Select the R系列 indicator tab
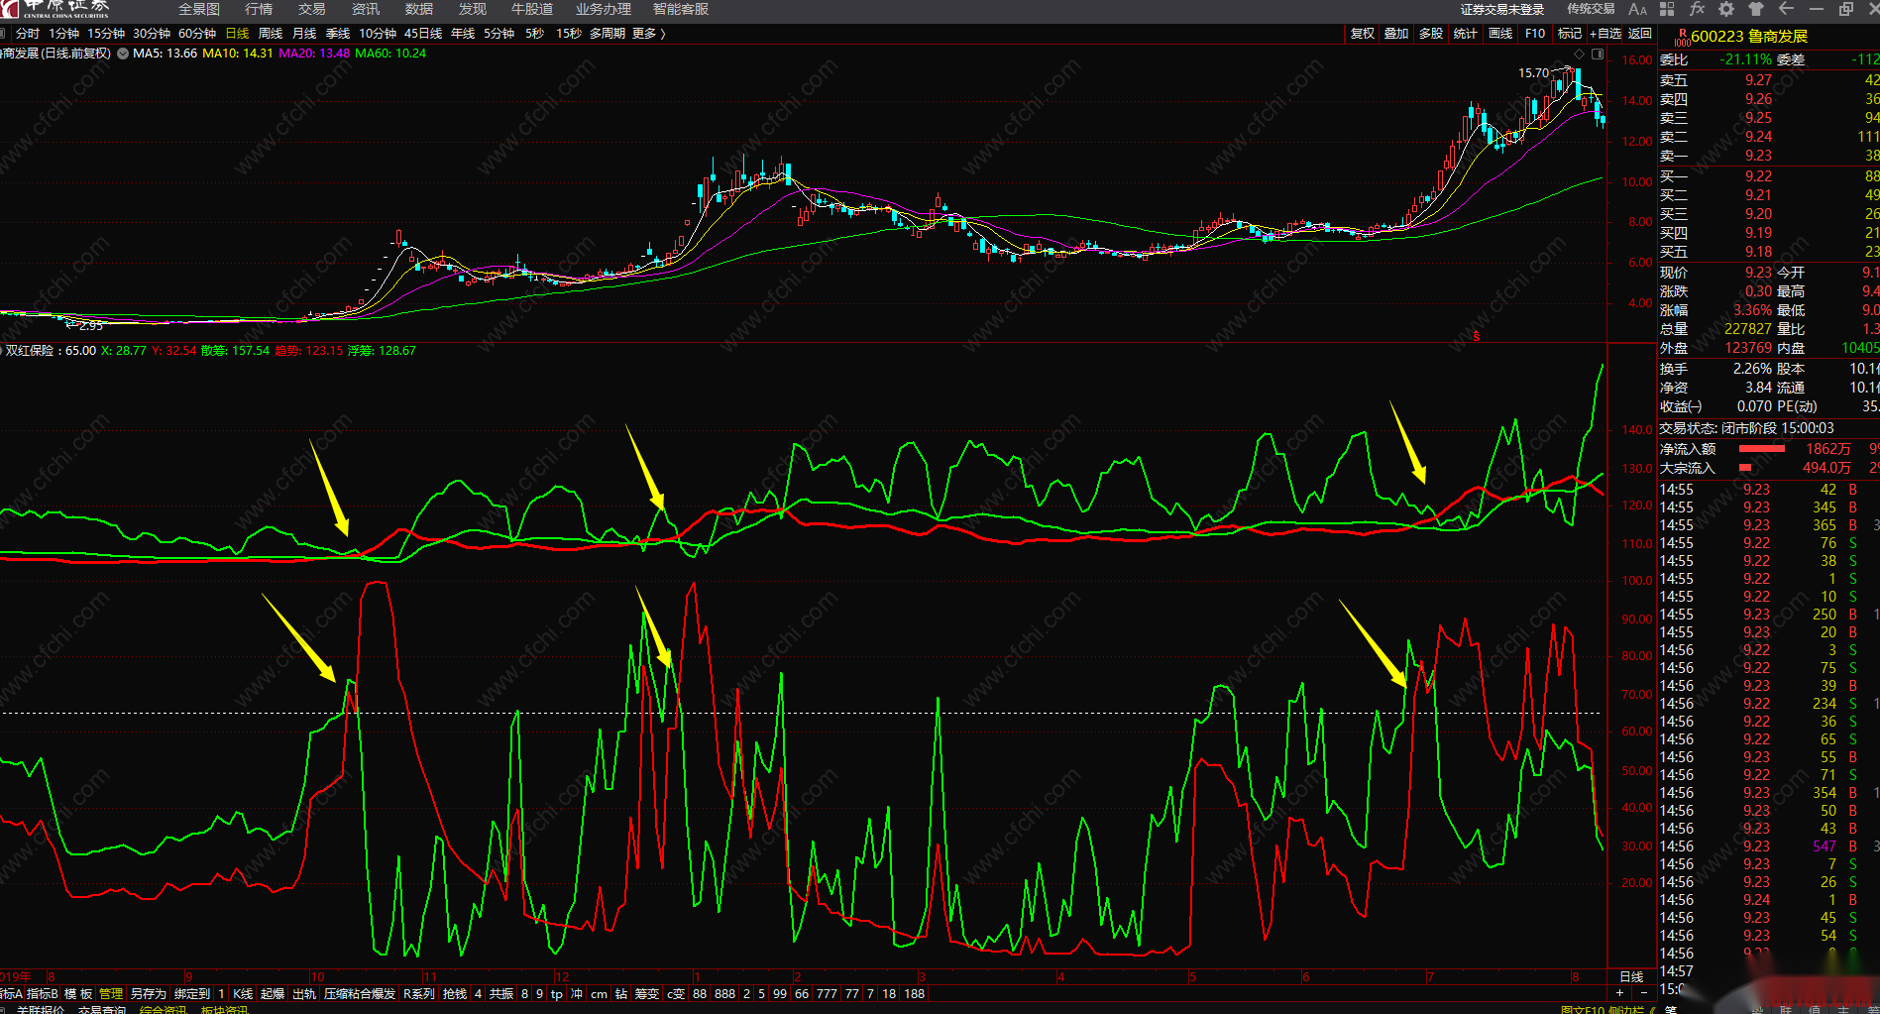 (x=419, y=993)
